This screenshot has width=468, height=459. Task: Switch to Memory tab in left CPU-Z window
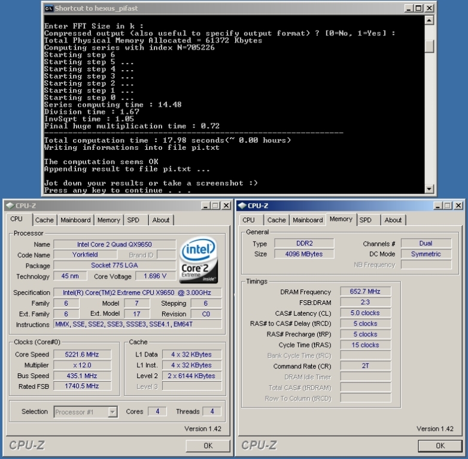[109, 220]
